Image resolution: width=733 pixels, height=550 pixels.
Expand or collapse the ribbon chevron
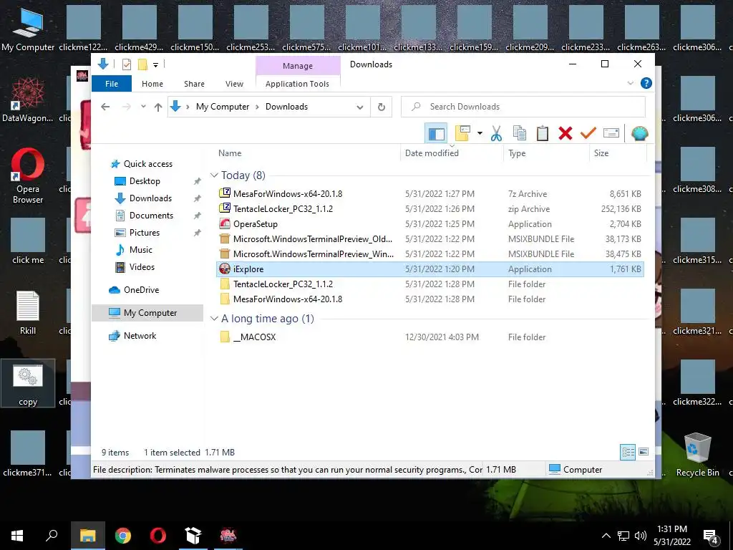click(x=630, y=83)
